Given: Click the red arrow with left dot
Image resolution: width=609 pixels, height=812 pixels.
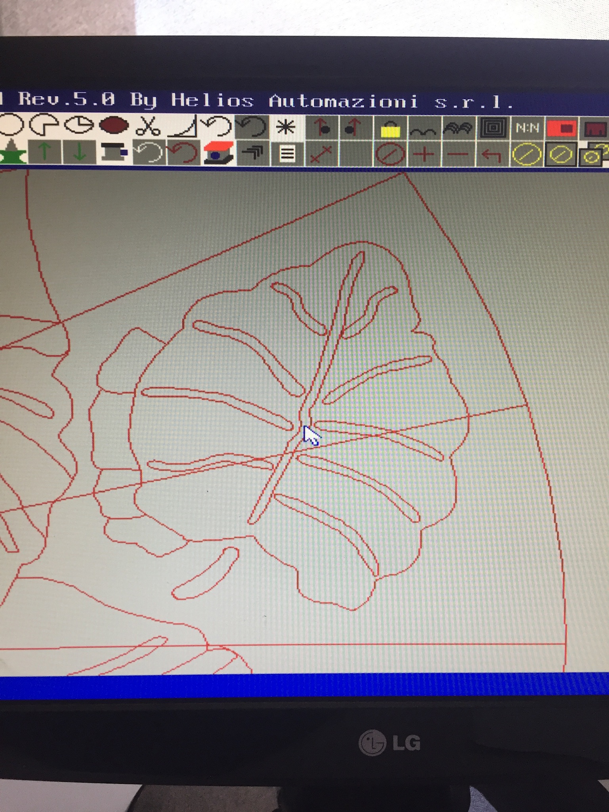Looking at the screenshot, I should click(x=355, y=128).
